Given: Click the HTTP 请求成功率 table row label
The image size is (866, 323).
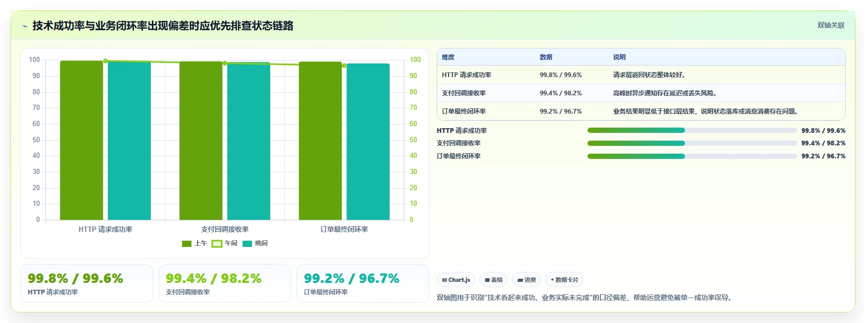Looking at the screenshot, I should point(466,75).
